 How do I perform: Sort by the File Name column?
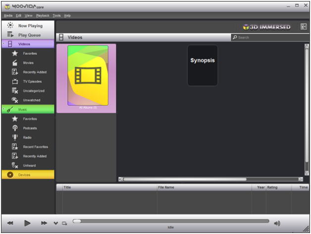pyautogui.click(x=205, y=187)
